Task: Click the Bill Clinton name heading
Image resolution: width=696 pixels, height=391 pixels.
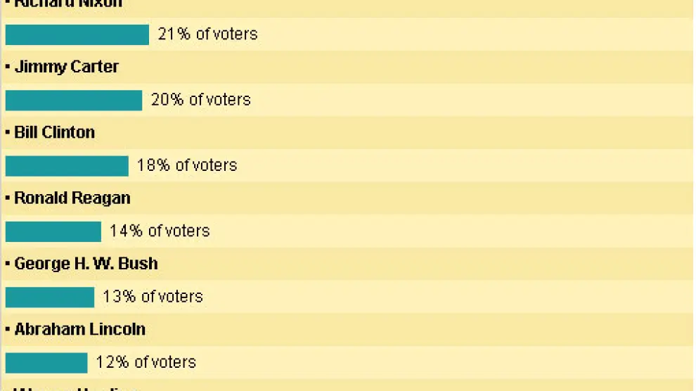Action: tap(54, 133)
